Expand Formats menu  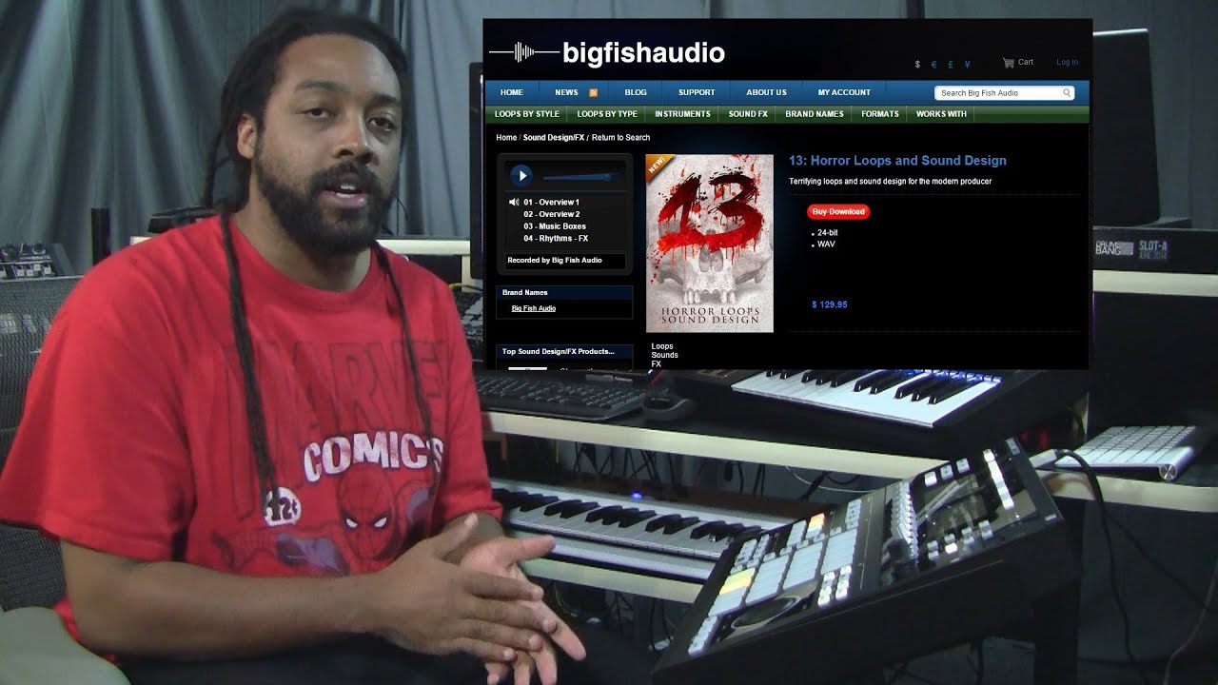coord(880,114)
